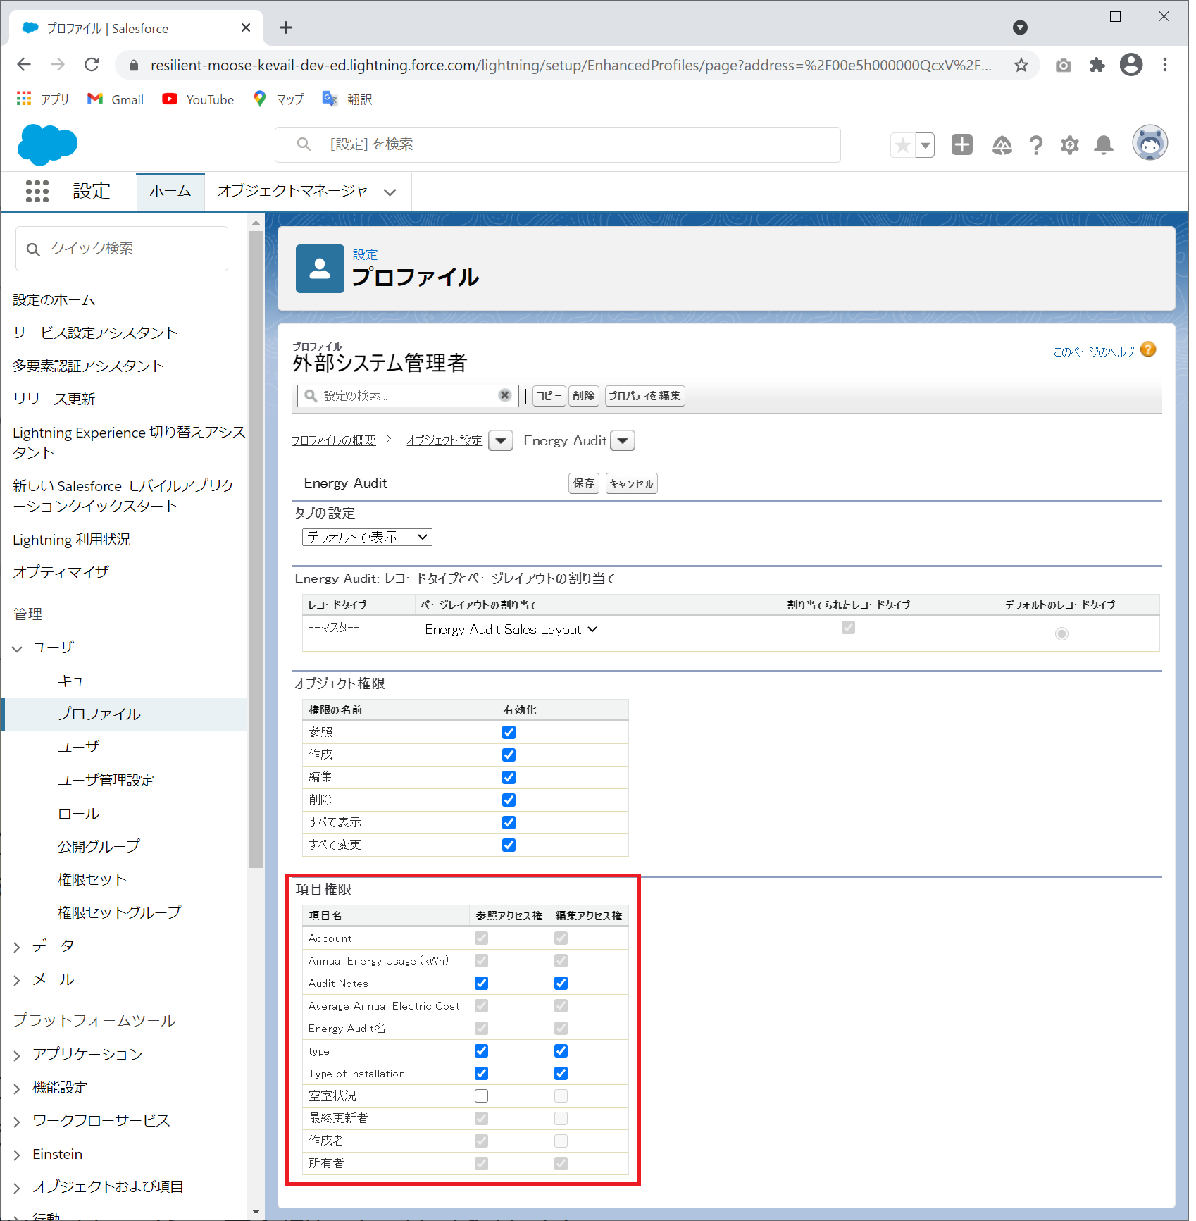Focus the クイック検索 sidebar field
Viewport: 1196px width, 1221px height.
point(122,249)
